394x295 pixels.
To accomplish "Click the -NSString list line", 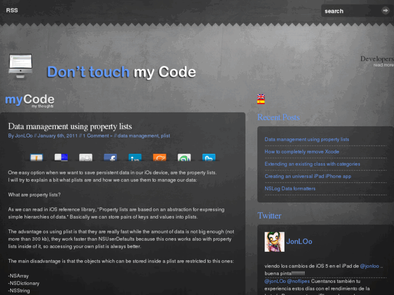I will coord(19,291).
